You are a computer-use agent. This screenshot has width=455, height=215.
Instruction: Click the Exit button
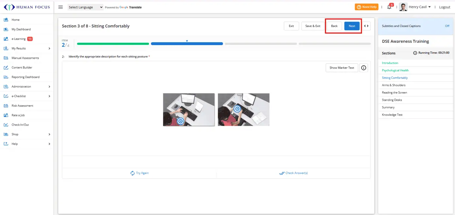[x=291, y=26]
